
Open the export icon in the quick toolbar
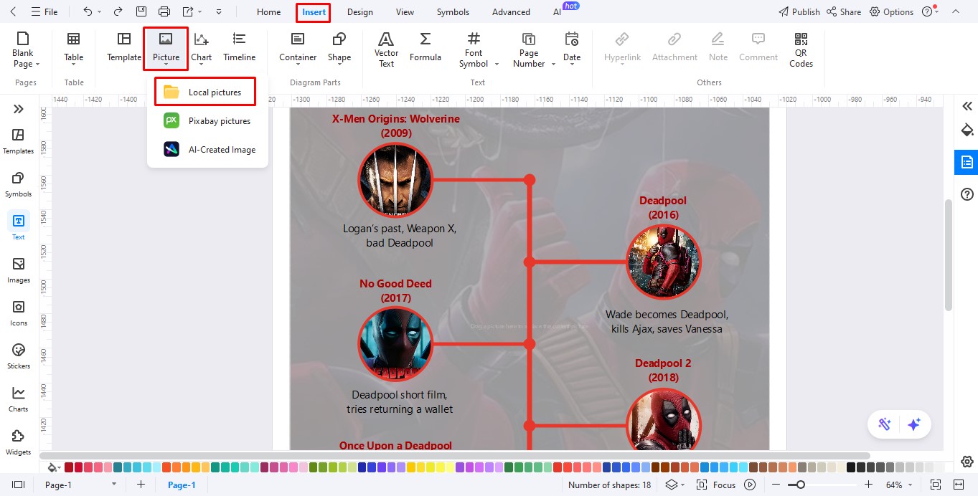tap(188, 12)
